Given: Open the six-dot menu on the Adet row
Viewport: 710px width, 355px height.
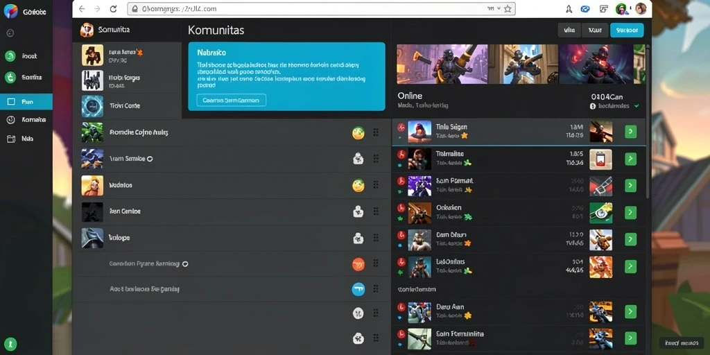Looking at the screenshot, I should [376, 289].
